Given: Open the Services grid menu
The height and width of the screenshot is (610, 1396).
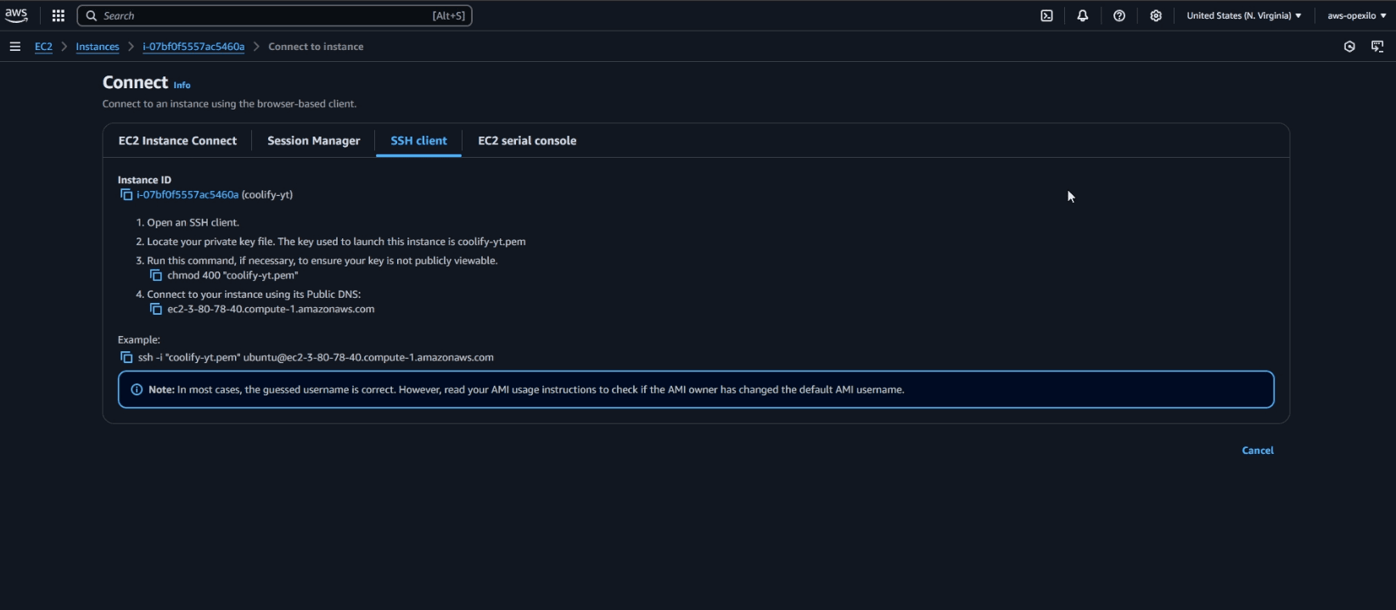Looking at the screenshot, I should (58, 15).
